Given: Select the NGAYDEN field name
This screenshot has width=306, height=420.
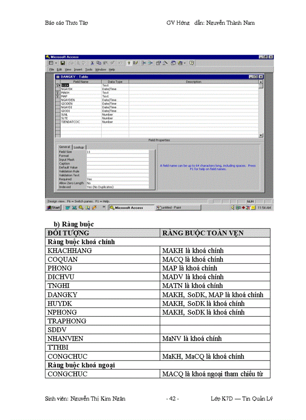Looking at the screenshot, I should tap(68, 100).
